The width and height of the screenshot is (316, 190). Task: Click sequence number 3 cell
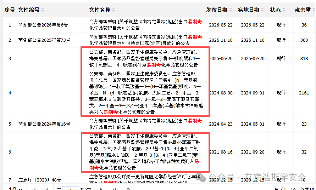click(10, 58)
